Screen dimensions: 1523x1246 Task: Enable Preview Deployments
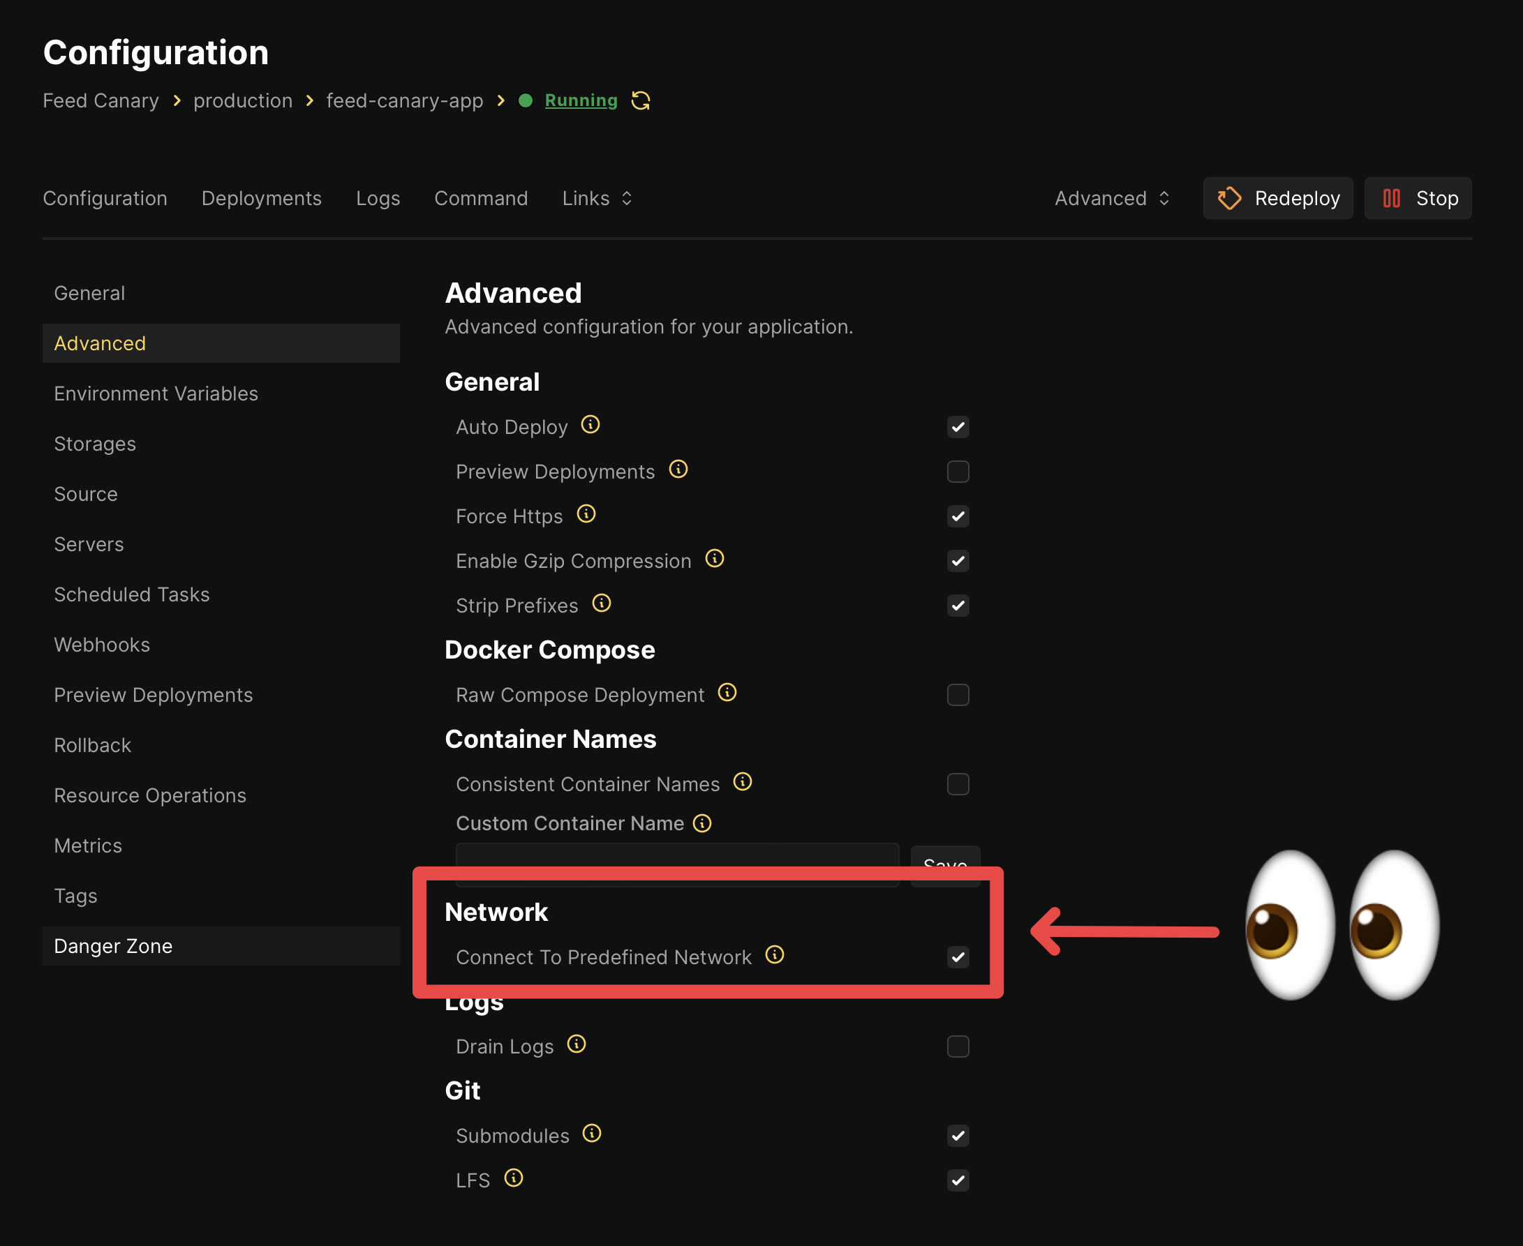tap(958, 472)
